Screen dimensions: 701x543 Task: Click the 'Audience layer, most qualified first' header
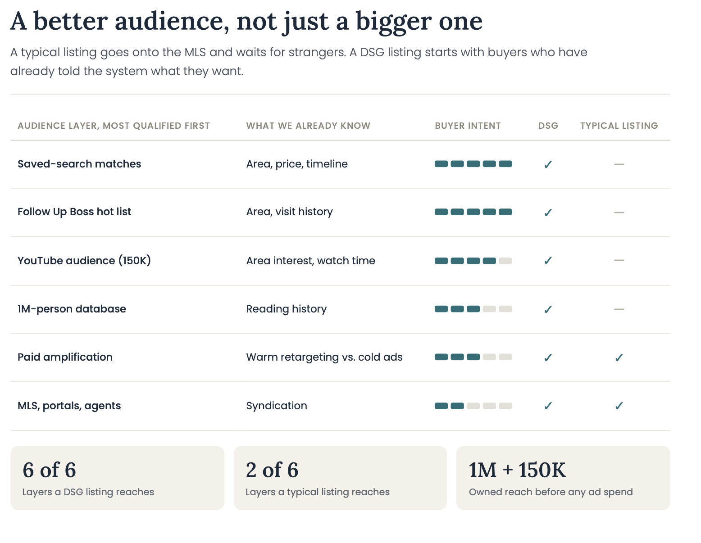click(x=114, y=126)
